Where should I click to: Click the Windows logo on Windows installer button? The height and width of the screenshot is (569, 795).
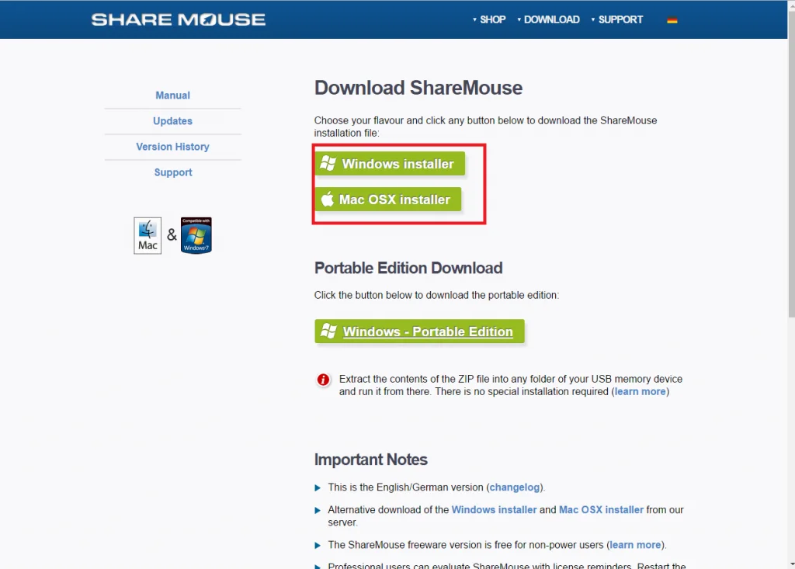[328, 164]
